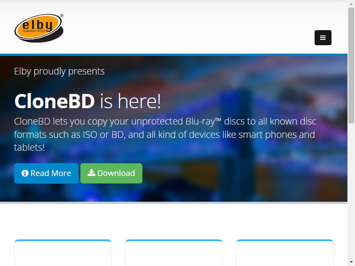The height and width of the screenshot is (266, 355).
Task: Click the 'is here!' heading text
Action: (130, 101)
